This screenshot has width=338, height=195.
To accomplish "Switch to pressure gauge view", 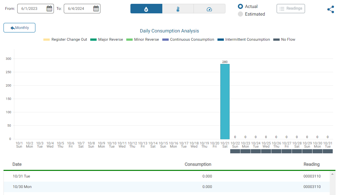I will coord(209,9).
